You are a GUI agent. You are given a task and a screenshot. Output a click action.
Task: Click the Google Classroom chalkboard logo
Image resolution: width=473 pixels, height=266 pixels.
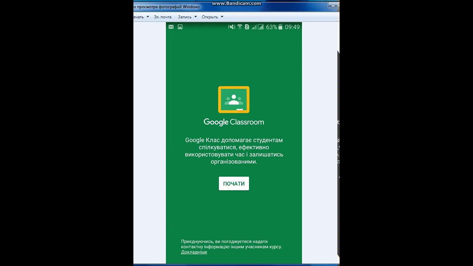pyautogui.click(x=234, y=100)
